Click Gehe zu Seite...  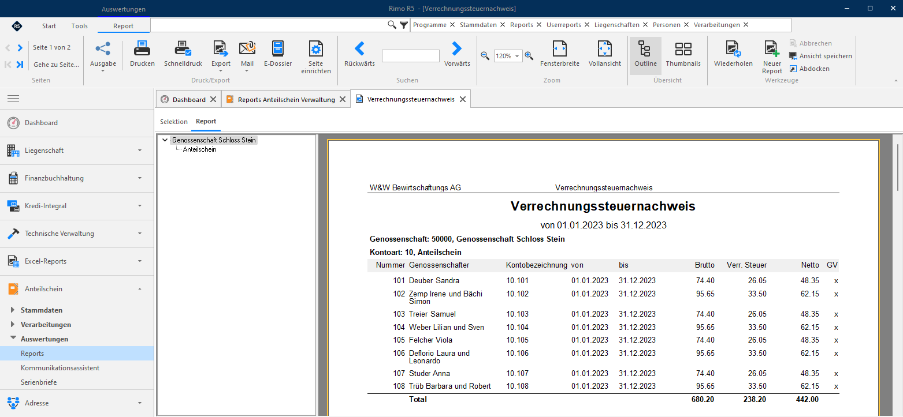tap(56, 65)
